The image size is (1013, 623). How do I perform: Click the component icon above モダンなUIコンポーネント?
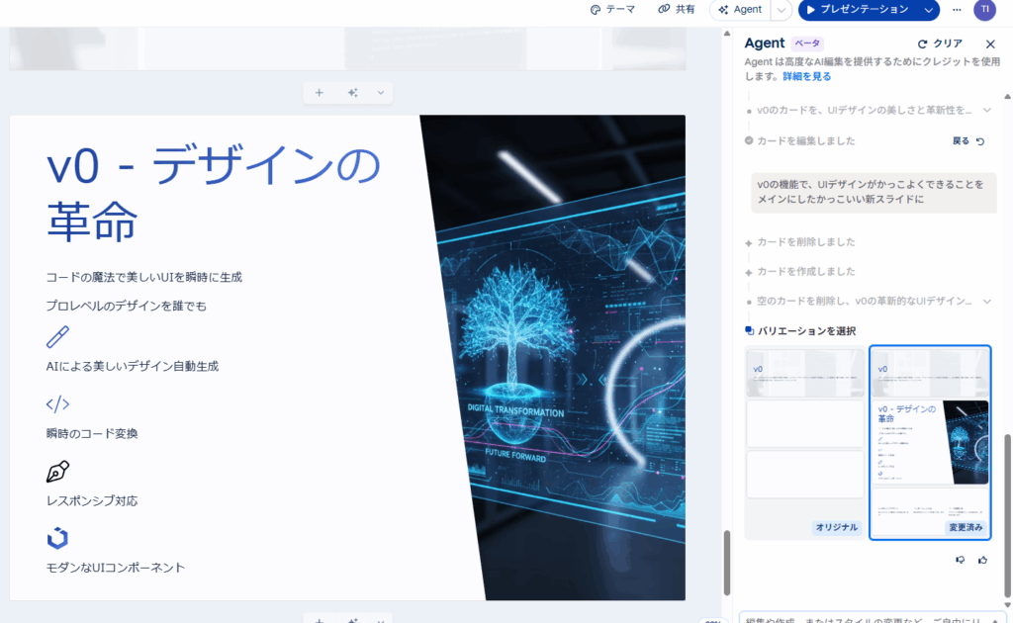tap(58, 538)
